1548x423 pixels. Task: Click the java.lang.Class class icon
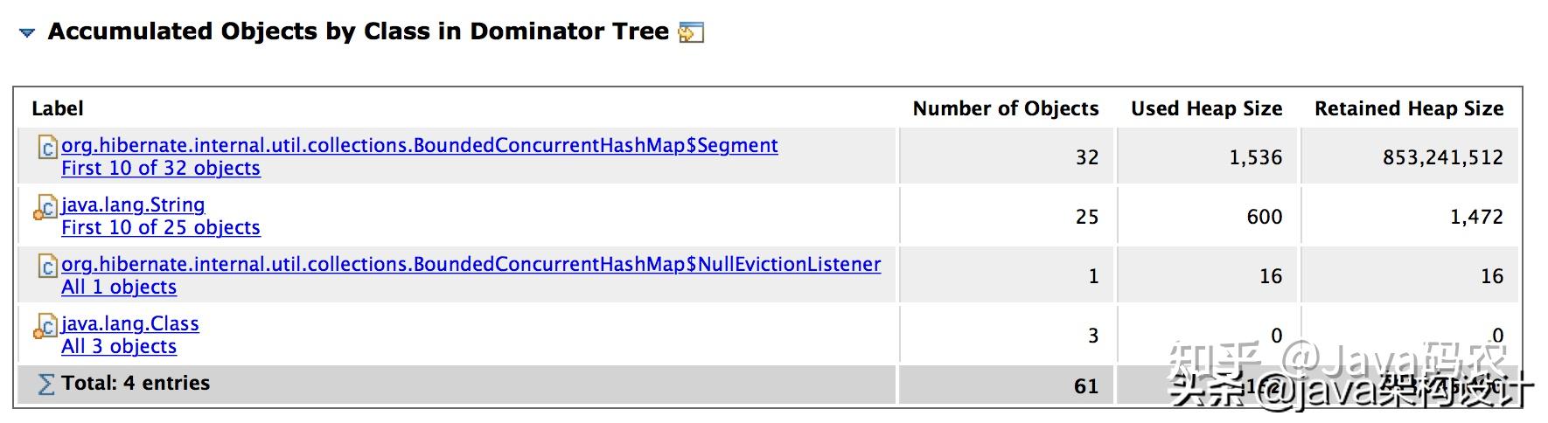pos(45,327)
